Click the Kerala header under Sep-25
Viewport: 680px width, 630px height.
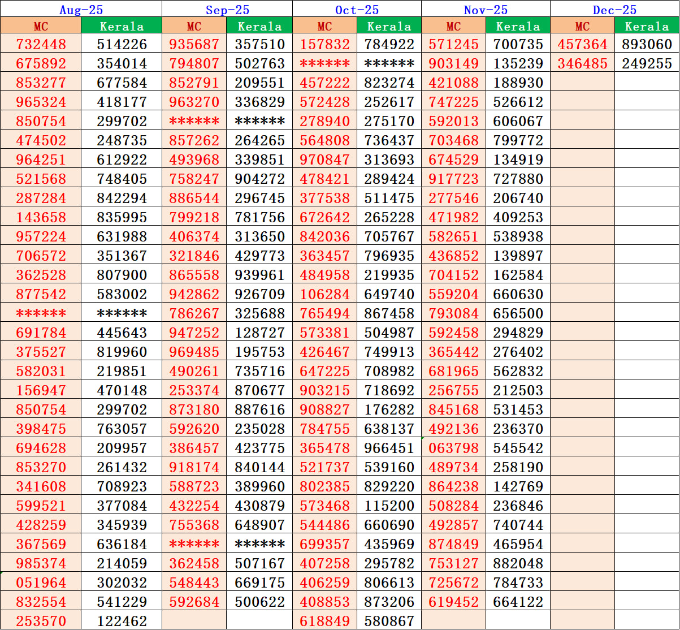258,26
